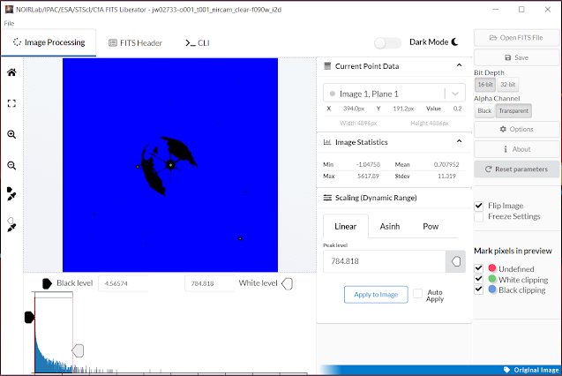The height and width of the screenshot is (376, 562).
Task: Toggle the White clipping checkbox
Action: coord(479,279)
